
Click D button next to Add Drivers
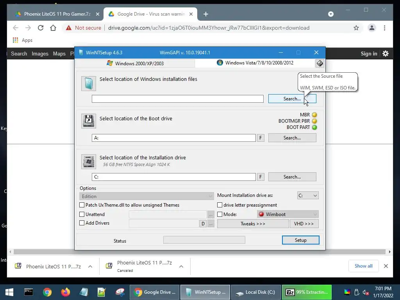pyautogui.click(x=203, y=224)
